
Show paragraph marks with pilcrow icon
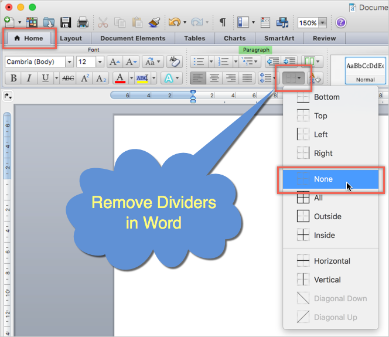223,22
